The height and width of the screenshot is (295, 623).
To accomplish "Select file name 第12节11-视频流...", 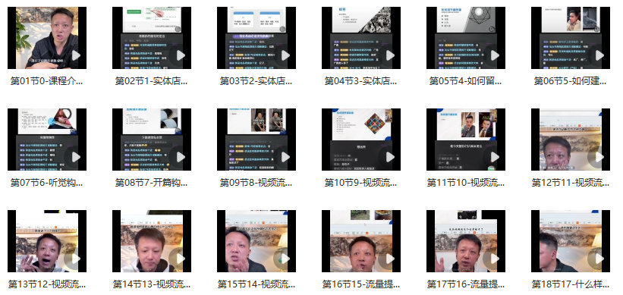I will (571, 183).
